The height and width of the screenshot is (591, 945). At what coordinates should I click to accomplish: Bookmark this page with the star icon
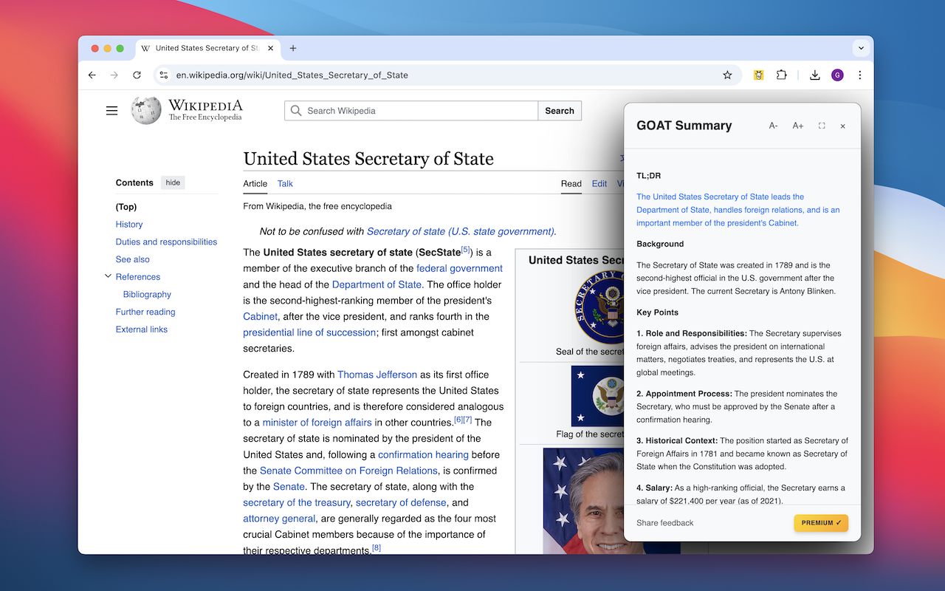click(x=727, y=75)
